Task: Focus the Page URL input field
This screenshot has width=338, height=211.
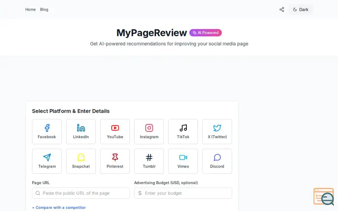Action: (x=81, y=193)
